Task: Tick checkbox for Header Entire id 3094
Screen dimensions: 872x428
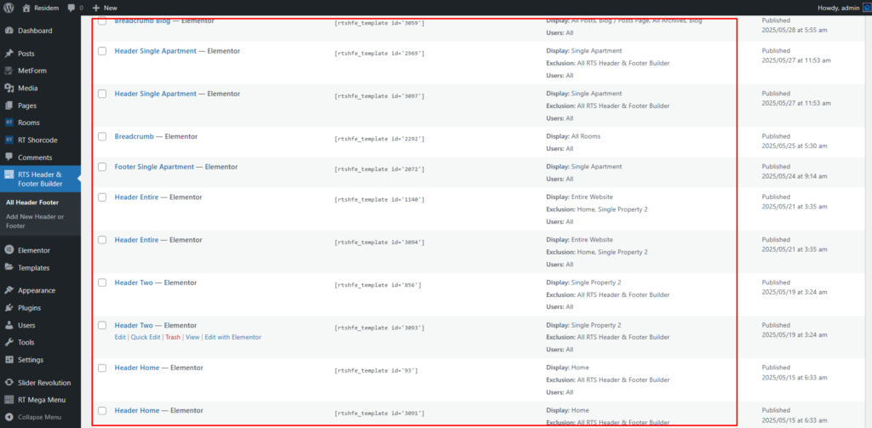Action: point(102,240)
